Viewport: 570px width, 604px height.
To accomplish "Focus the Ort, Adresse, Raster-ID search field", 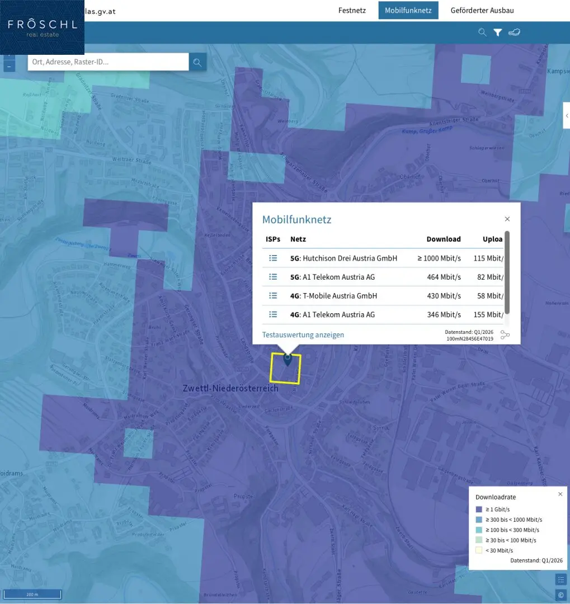I will 109,62.
